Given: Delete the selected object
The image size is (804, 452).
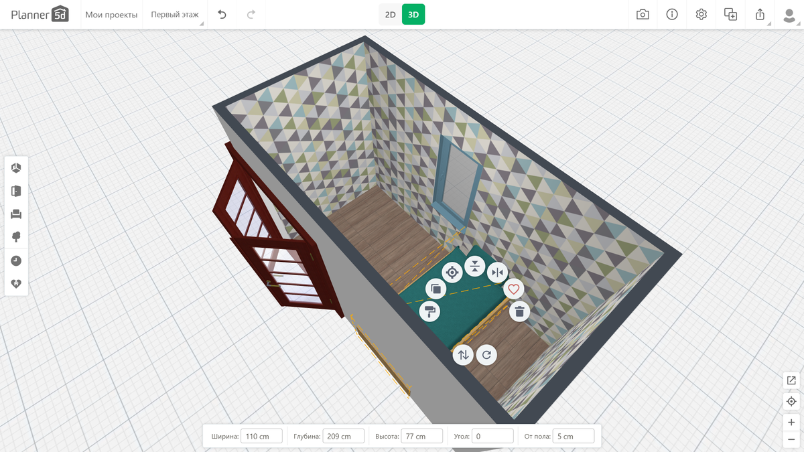Looking at the screenshot, I should coord(519,311).
